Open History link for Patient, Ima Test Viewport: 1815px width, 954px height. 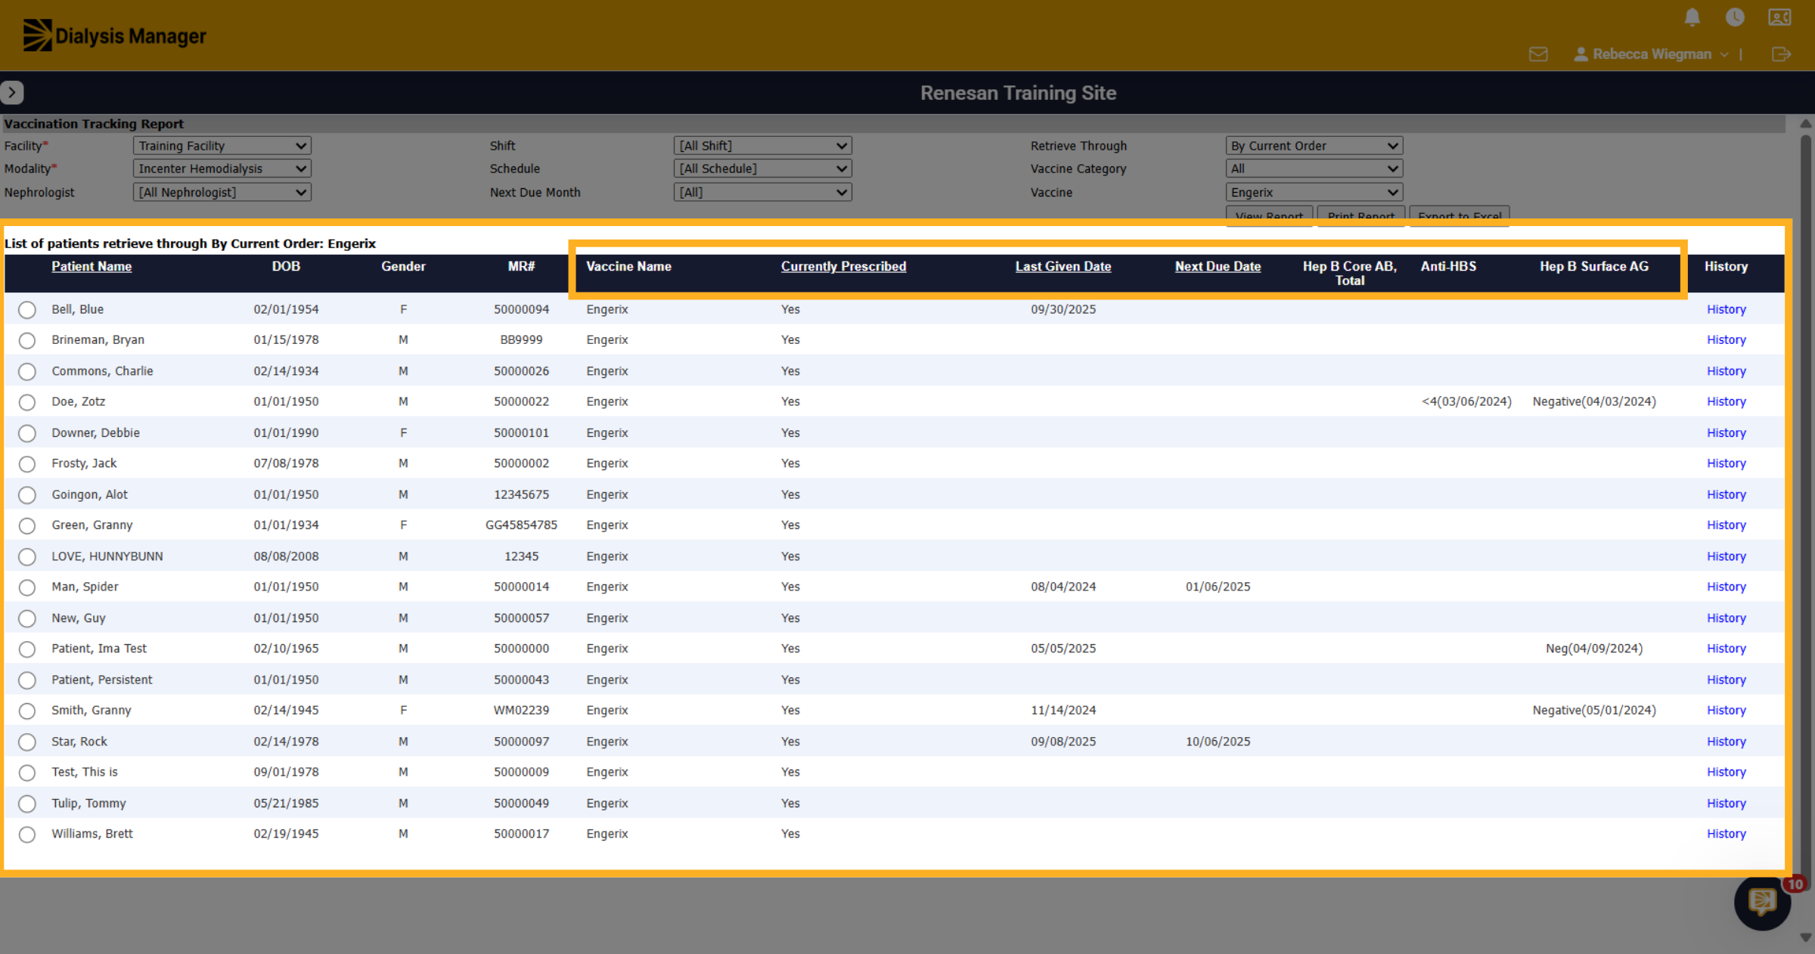tap(1726, 649)
